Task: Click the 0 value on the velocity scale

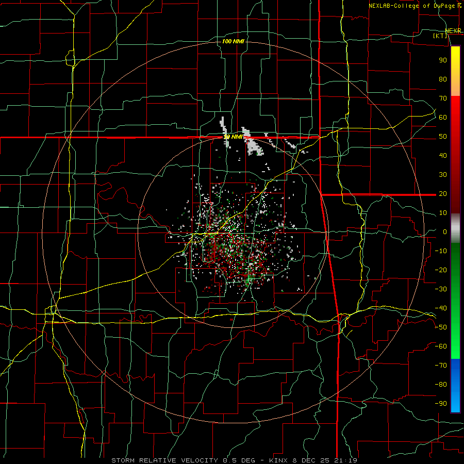Action: coord(445,231)
